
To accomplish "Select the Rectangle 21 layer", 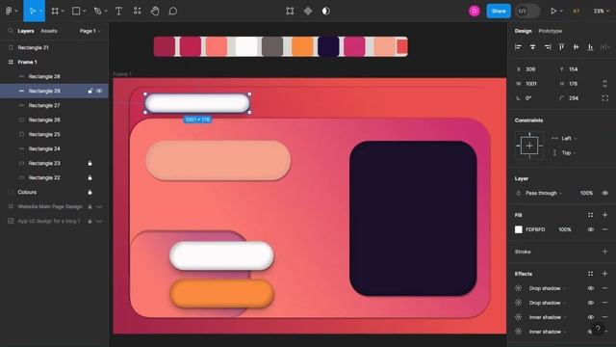I will tap(54, 47).
